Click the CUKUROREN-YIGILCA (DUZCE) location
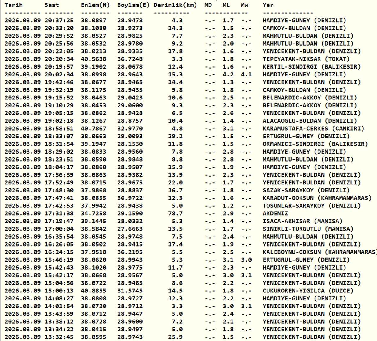 click(308, 291)
